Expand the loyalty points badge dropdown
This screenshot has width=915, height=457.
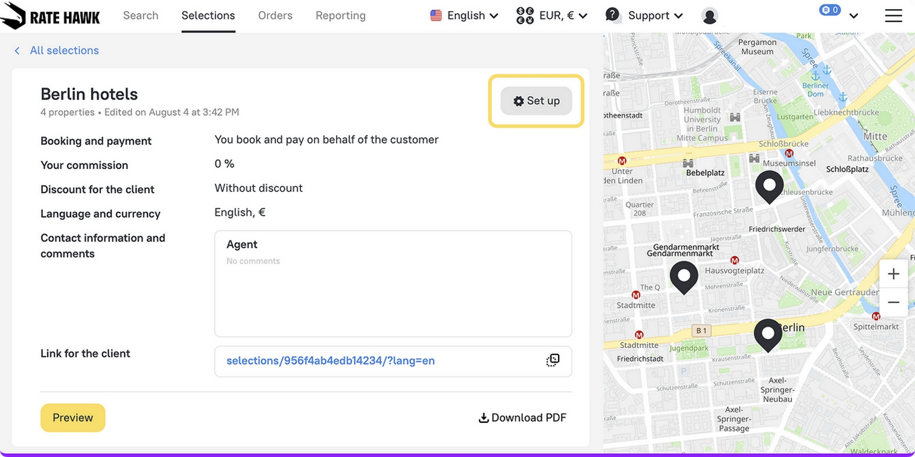click(x=838, y=14)
